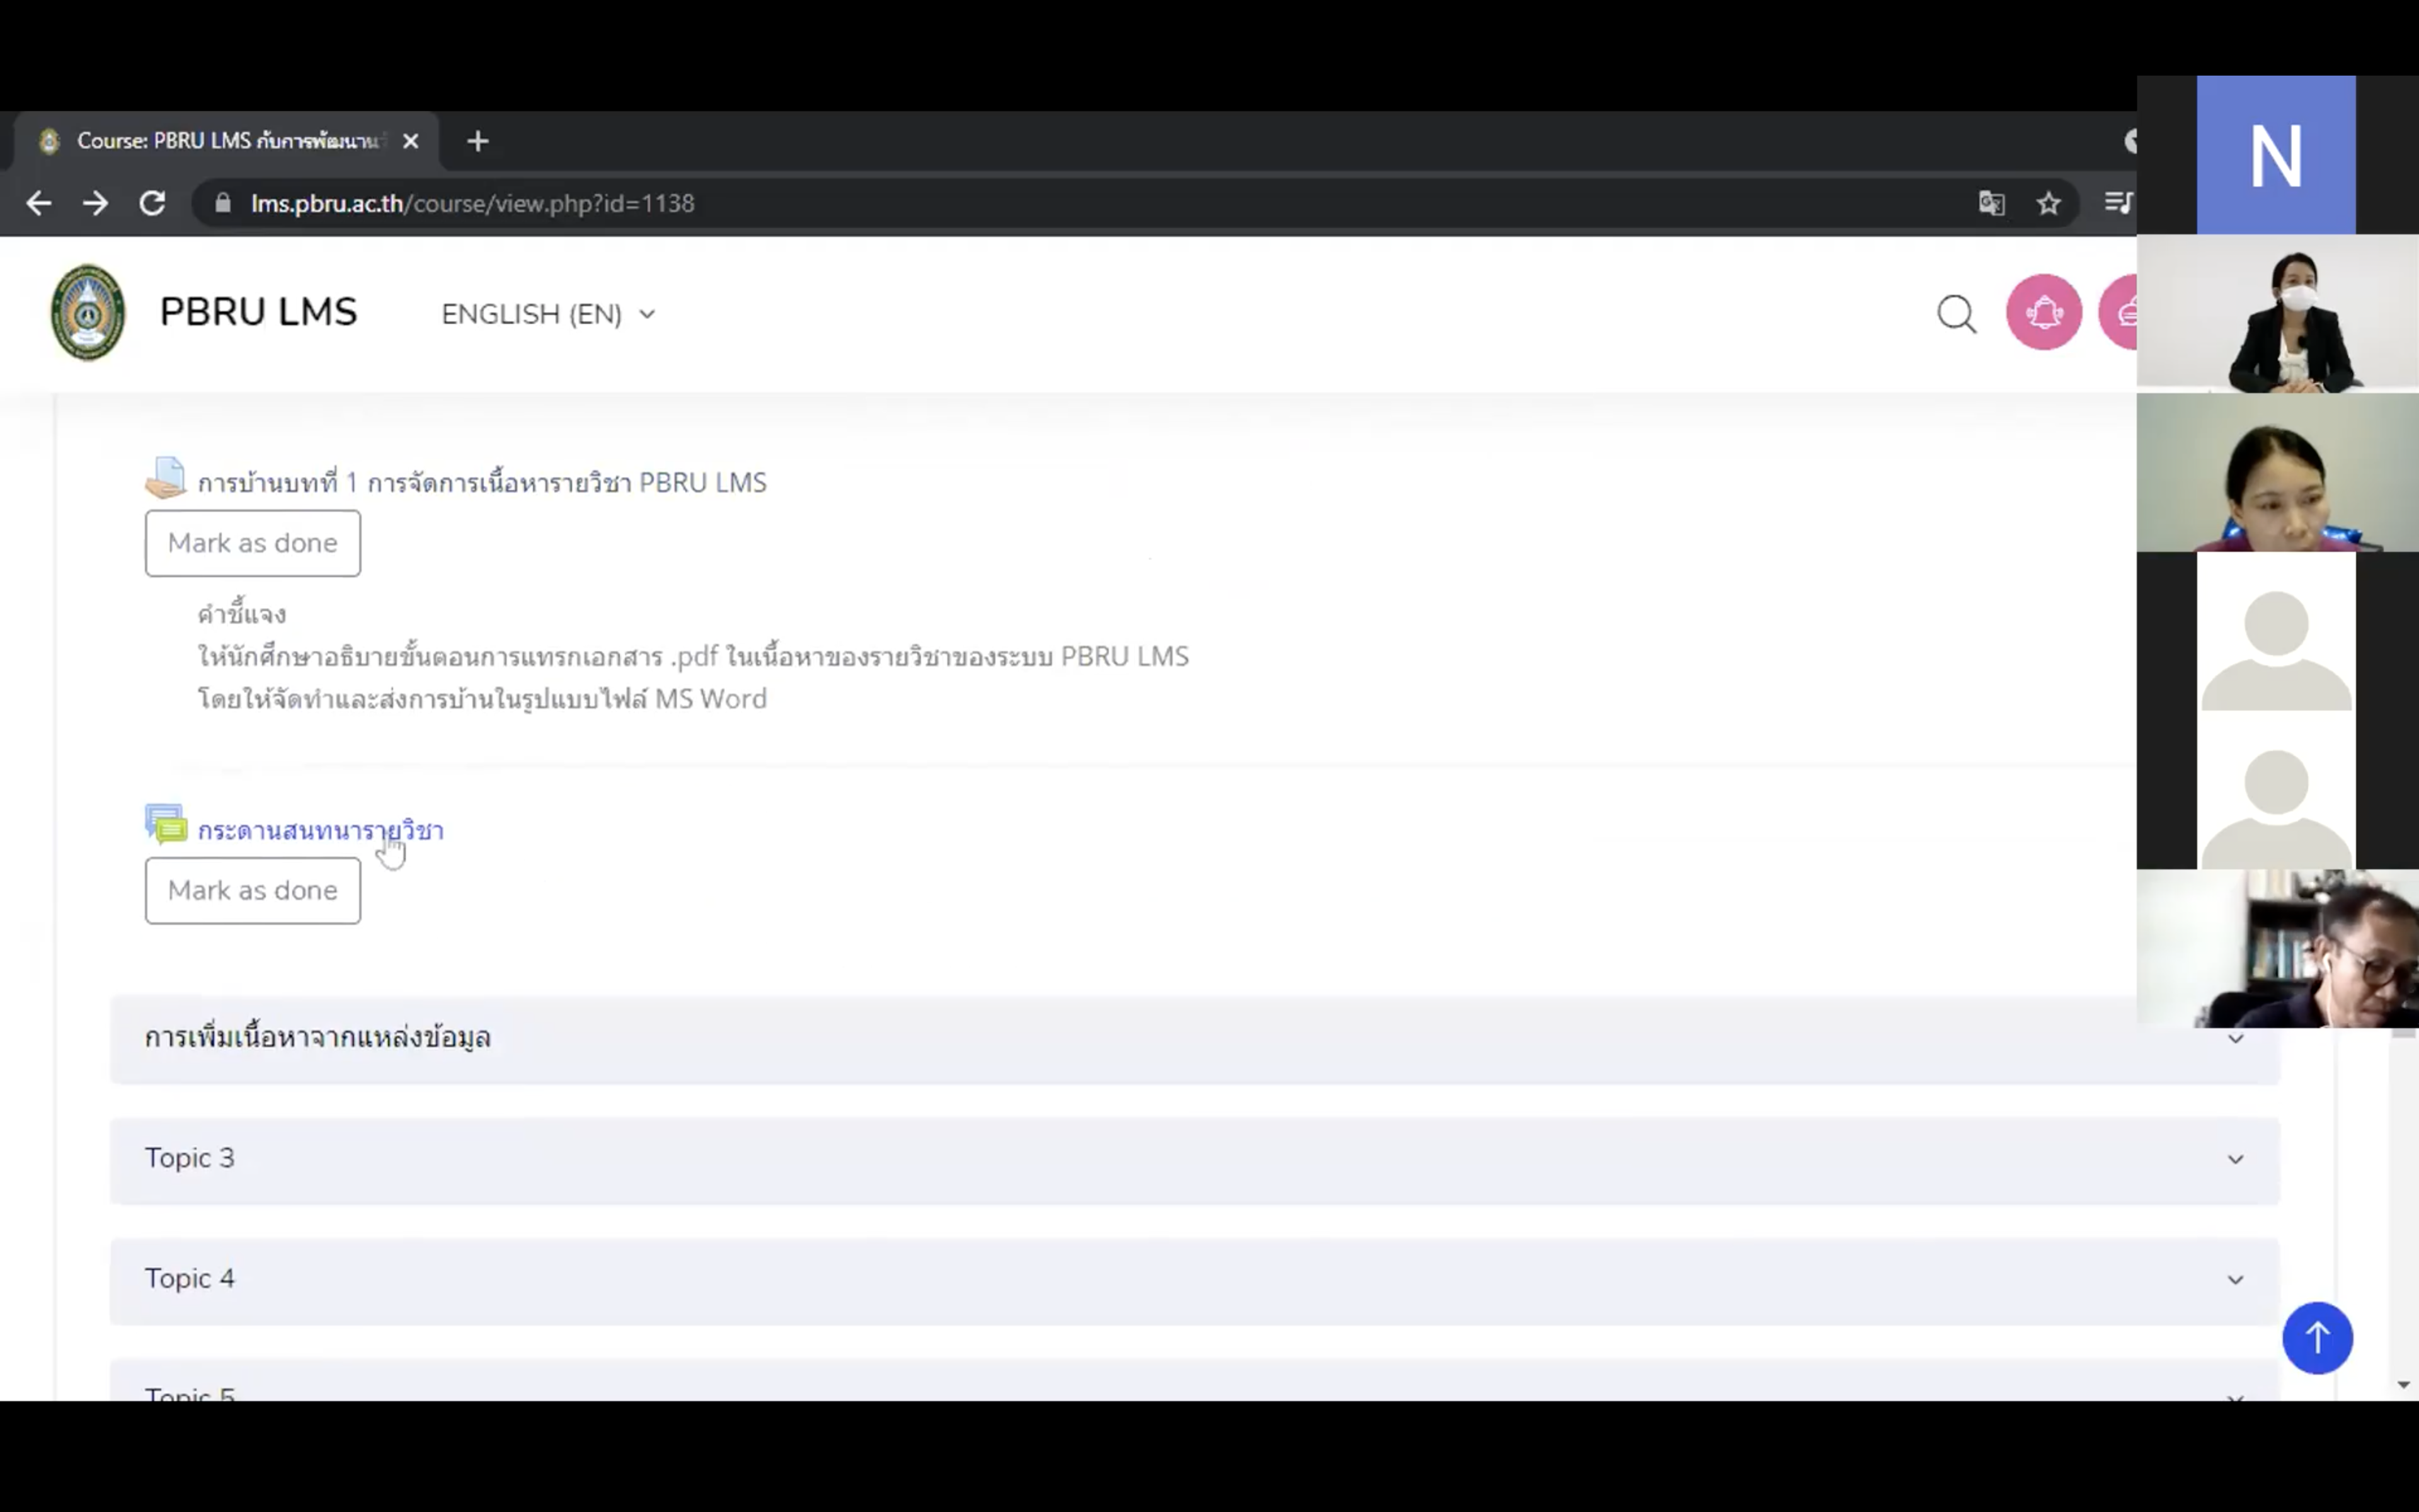Open the กระดานสนทนารายวิชา forum link
The height and width of the screenshot is (1512, 2419).
320,831
